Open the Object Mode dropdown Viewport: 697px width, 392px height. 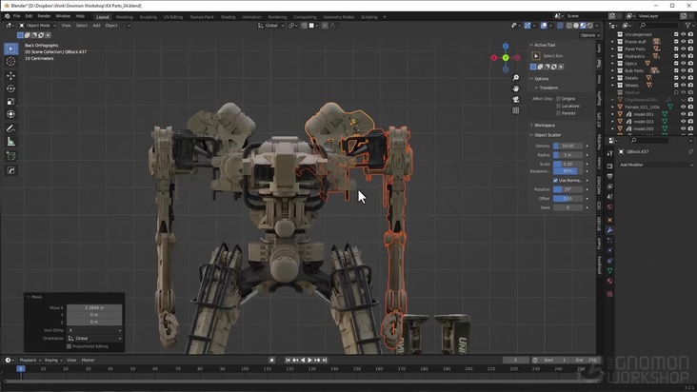pos(37,26)
